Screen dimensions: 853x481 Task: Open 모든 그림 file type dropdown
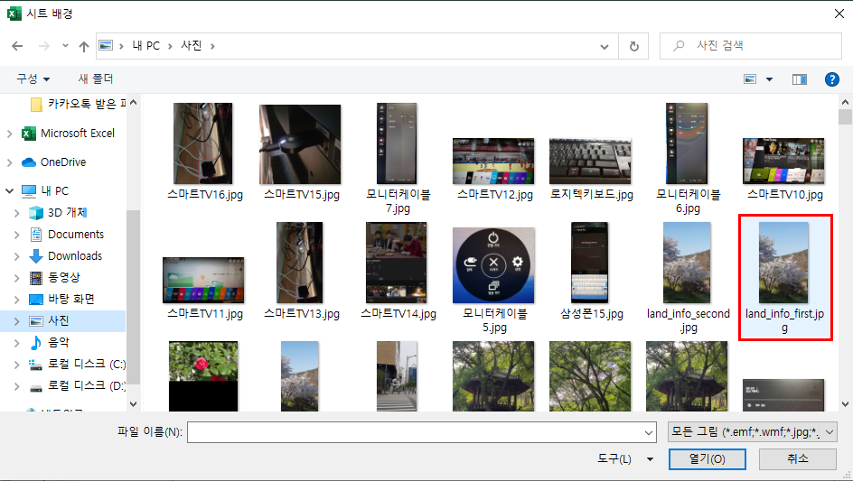pos(753,432)
